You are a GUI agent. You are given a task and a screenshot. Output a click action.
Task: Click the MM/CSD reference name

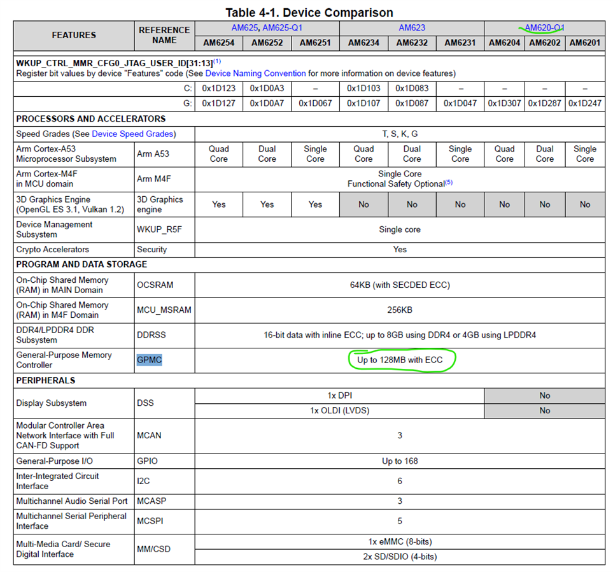[x=153, y=549]
